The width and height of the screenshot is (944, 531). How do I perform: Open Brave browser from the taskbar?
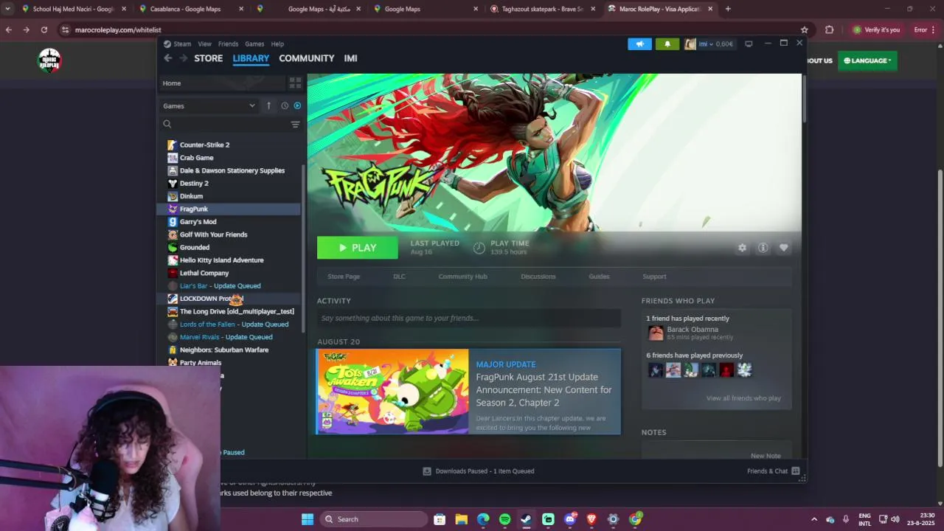pyautogui.click(x=591, y=519)
